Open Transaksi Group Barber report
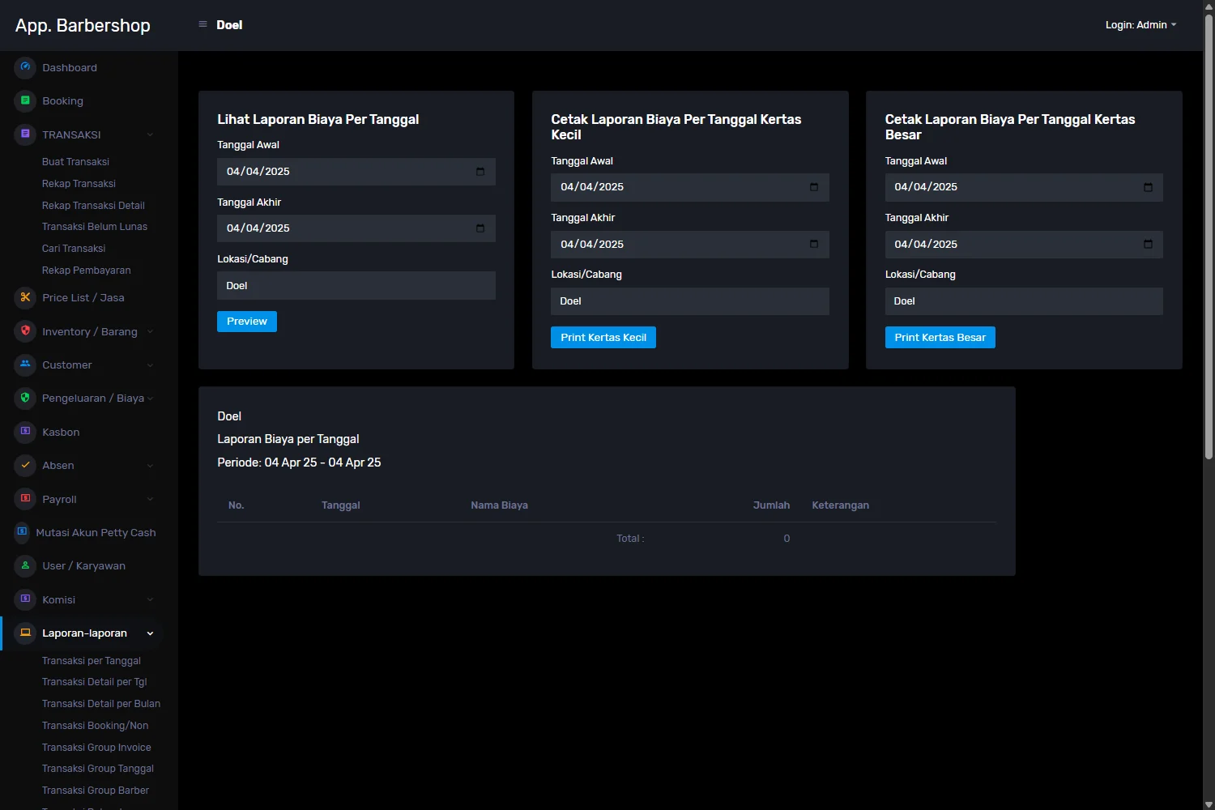Image resolution: width=1215 pixels, height=810 pixels. [x=96, y=791]
